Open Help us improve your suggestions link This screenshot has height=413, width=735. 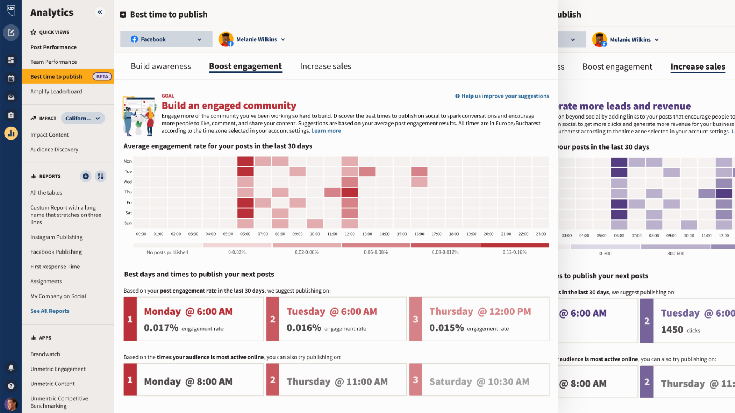502,96
